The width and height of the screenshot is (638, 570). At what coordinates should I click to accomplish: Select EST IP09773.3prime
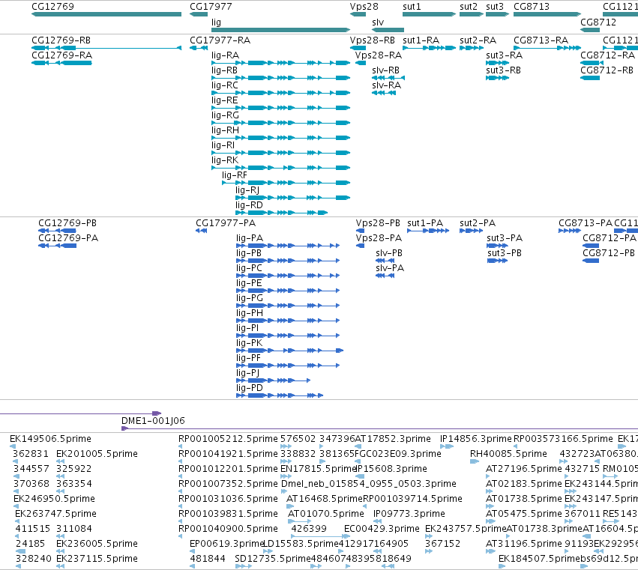[x=409, y=514]
